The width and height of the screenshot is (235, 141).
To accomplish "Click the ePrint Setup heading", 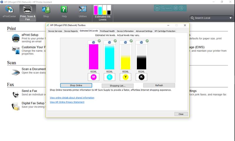I will 30,35.
